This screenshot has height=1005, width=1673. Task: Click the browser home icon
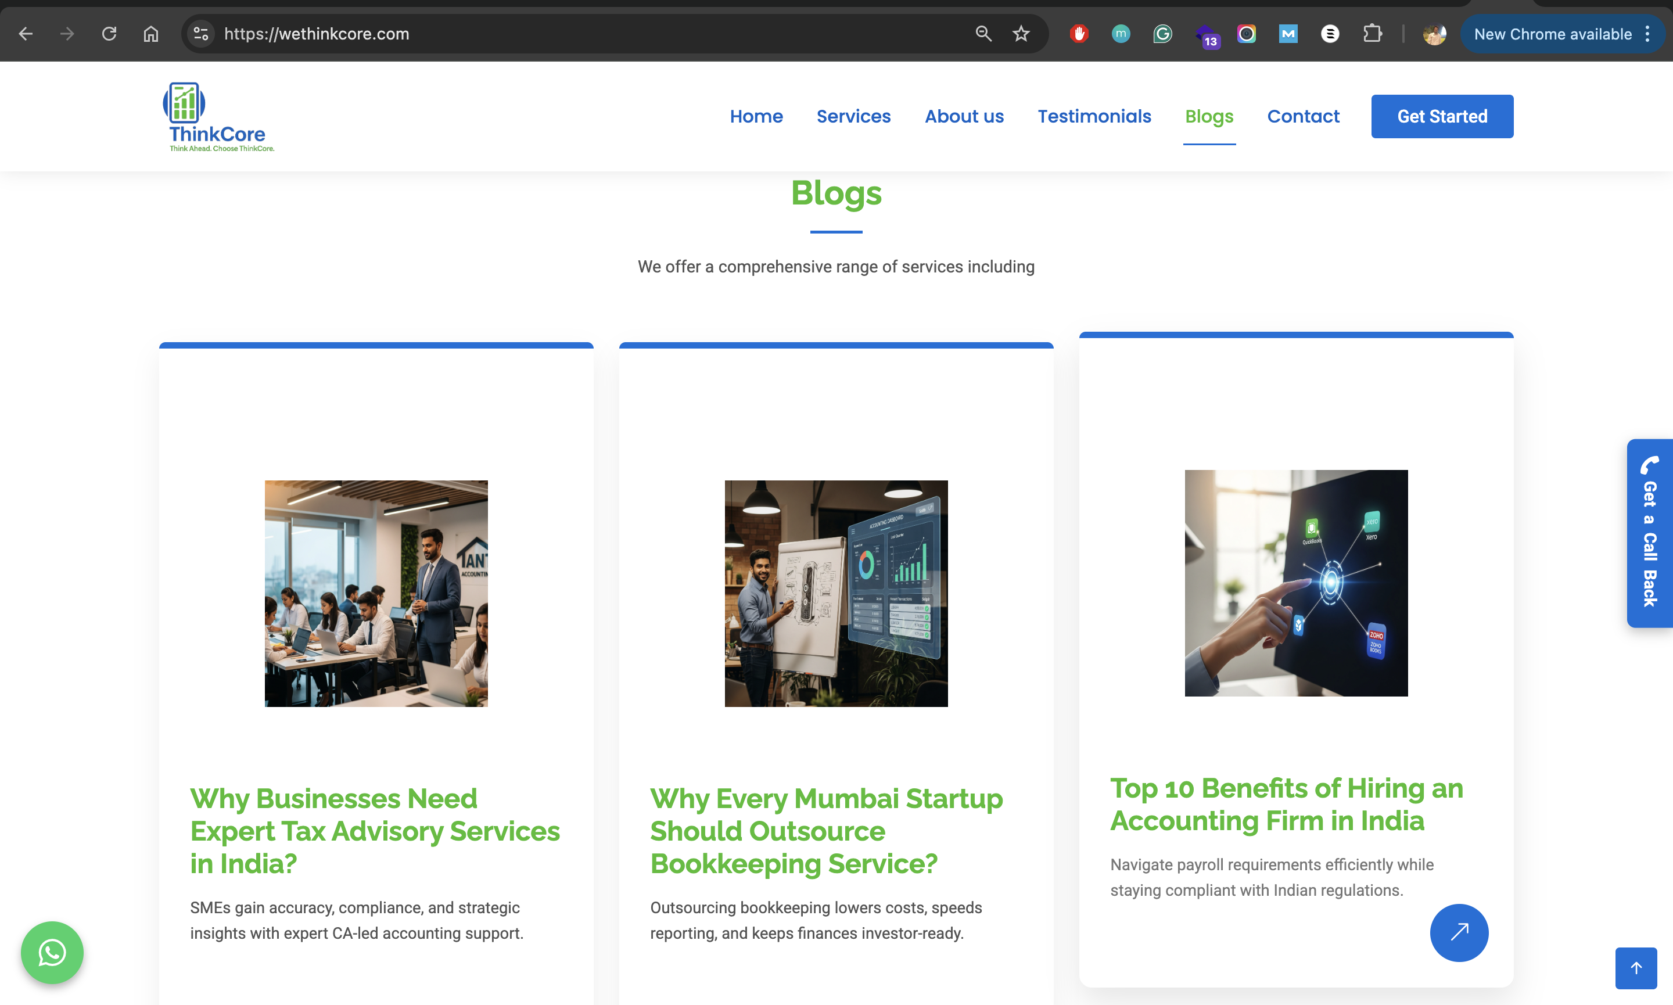coord(151,34)
